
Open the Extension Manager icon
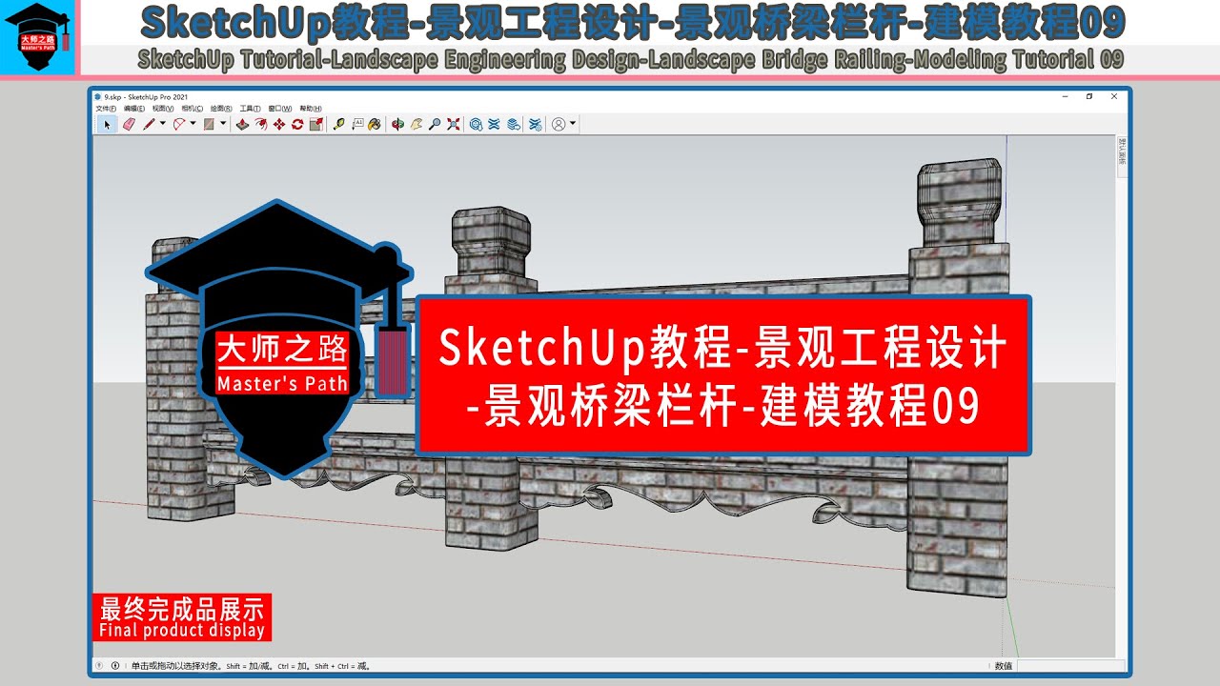pos(536,124)
